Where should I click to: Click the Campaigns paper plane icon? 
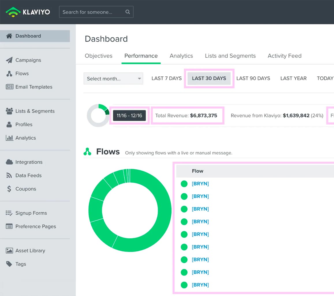pos(9,60)
